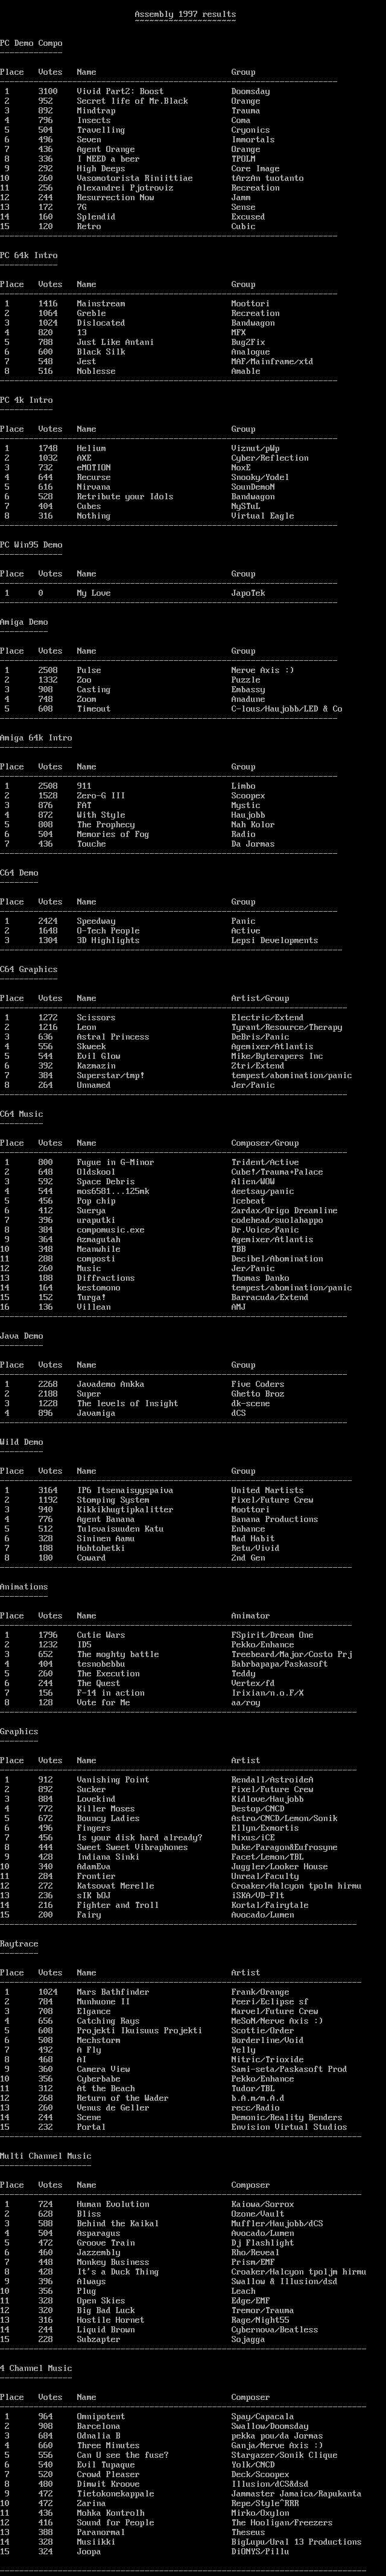Click the 'PC 64k Intro' heading

tap(29, 256)
